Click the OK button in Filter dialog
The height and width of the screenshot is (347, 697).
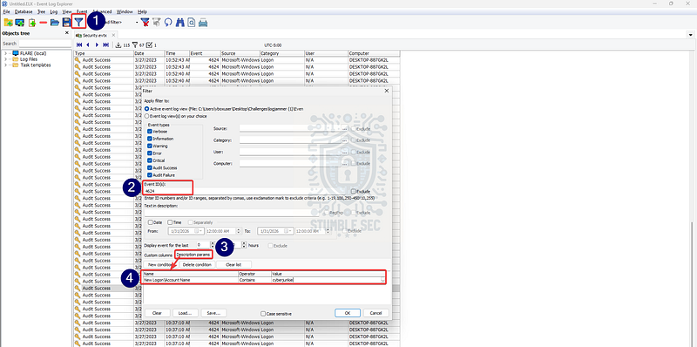pyautogui.click(x=347, y=313)
